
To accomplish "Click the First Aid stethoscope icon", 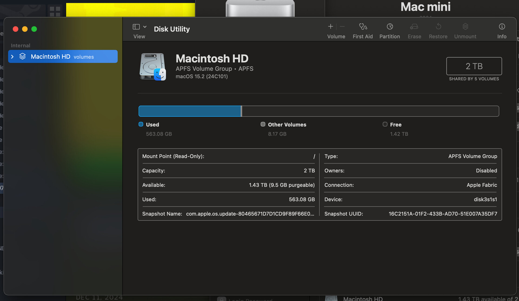I will click(363, 26).
